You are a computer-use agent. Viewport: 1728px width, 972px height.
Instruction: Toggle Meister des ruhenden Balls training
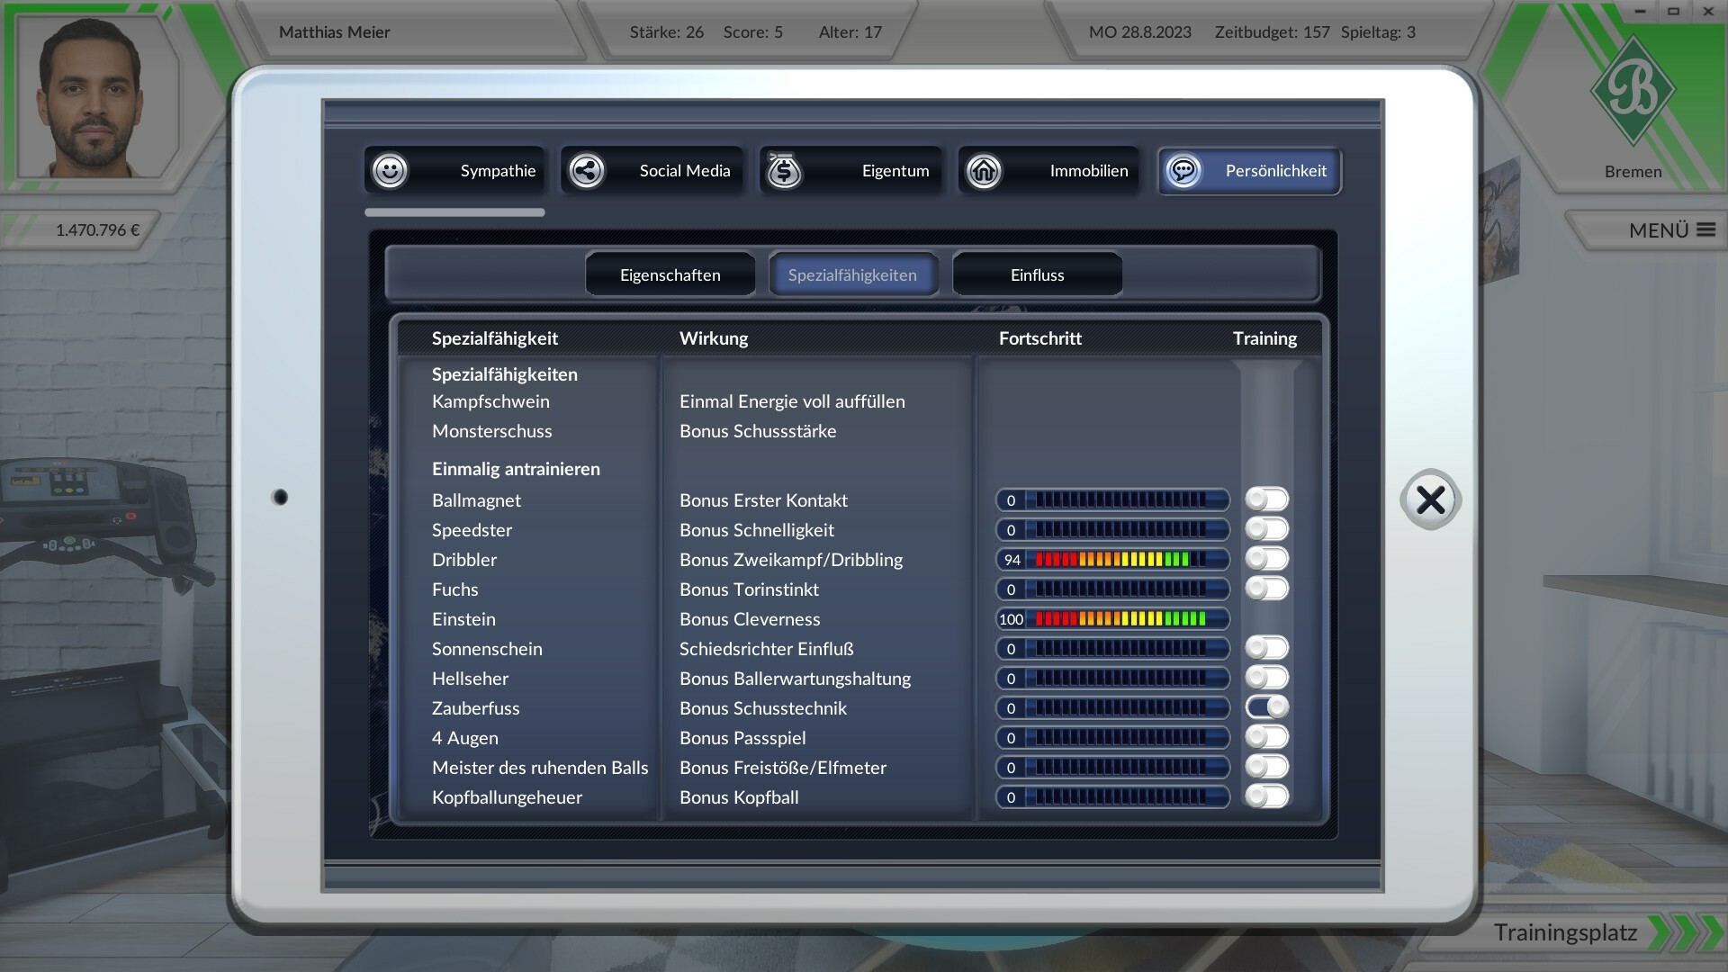click(x=1267, y=767)
